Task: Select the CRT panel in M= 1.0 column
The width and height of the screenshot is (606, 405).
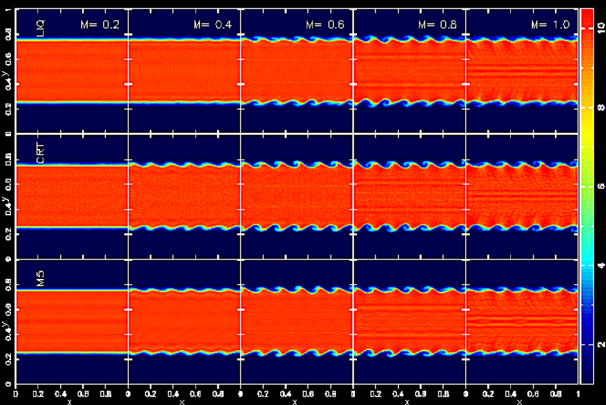Action: tap(522, 196)
